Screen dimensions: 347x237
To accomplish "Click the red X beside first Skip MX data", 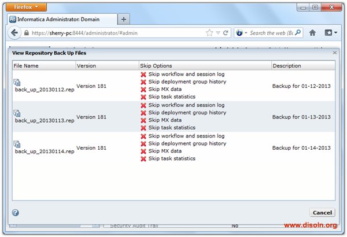I will (143, 90).
